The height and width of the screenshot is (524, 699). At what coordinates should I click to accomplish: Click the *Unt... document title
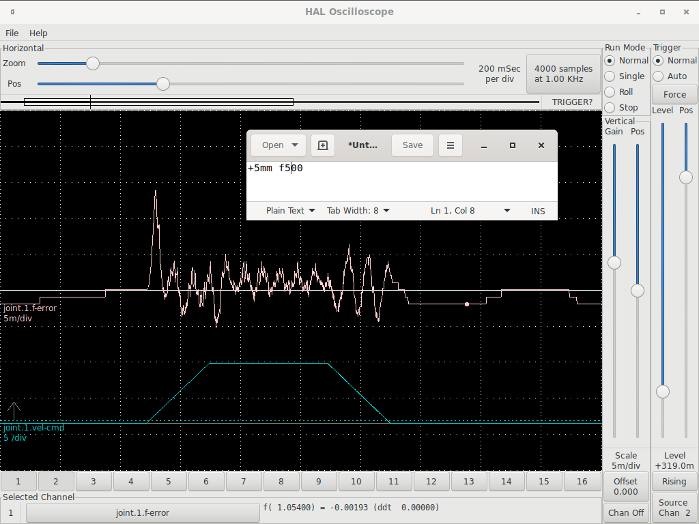(x=362, y=145)
